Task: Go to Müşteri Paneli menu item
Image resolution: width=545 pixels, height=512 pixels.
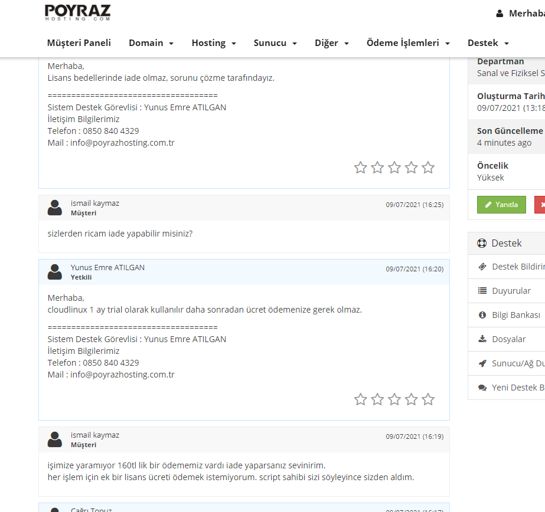Action: click(x=79, y=42)
